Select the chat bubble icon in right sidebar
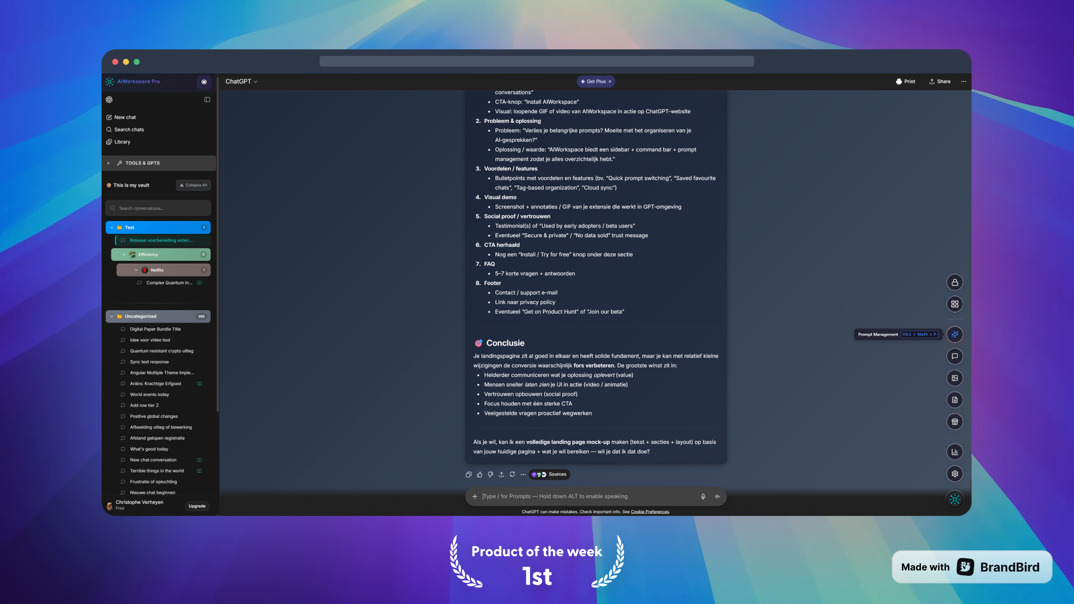Viewport: 1074px width, 604px height. point(955,356)
